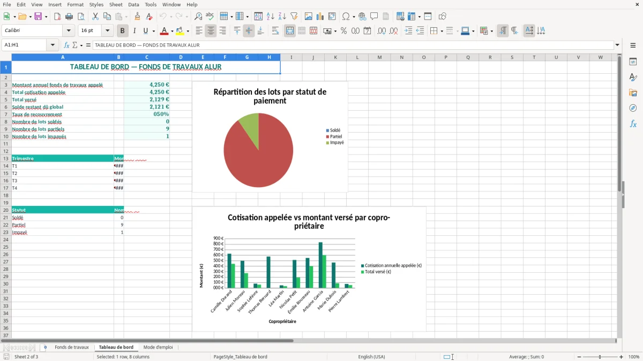Open sidebar Properties panel
643x361 pixels.
tap(633, 62)
